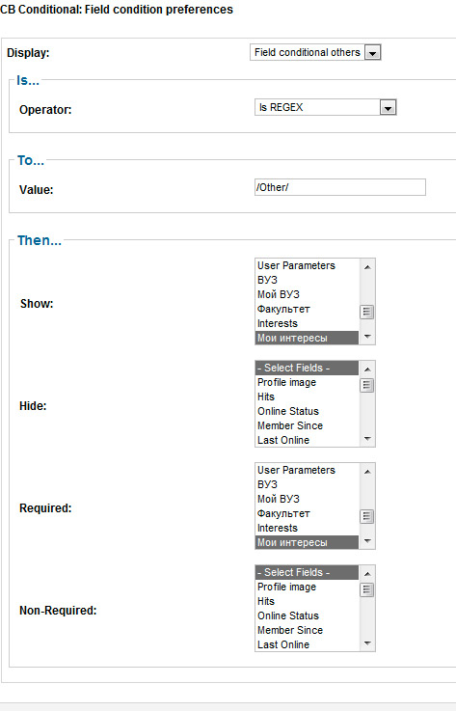Click the Value field containing /Other/

click(340, 187)
